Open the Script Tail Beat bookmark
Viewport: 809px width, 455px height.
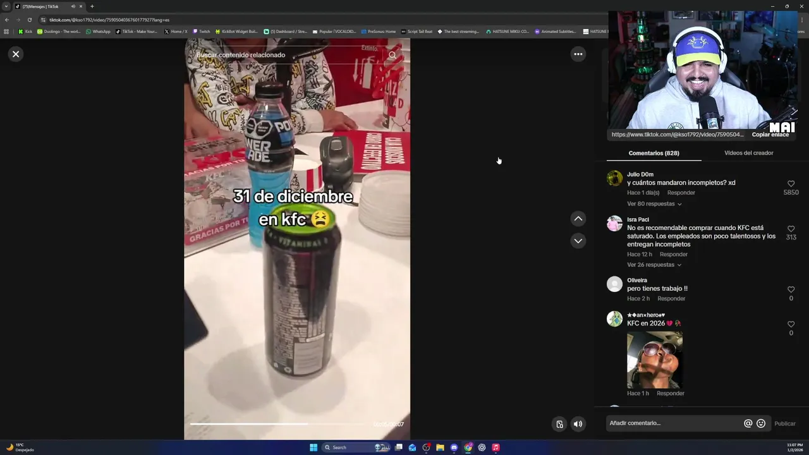click(x=417, y=32)
